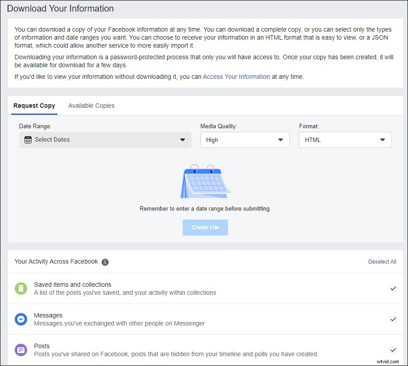Click the calendar icon inside Select Dates field
The height and width of the screenshot is (366, 408).
tap(29, 139)
